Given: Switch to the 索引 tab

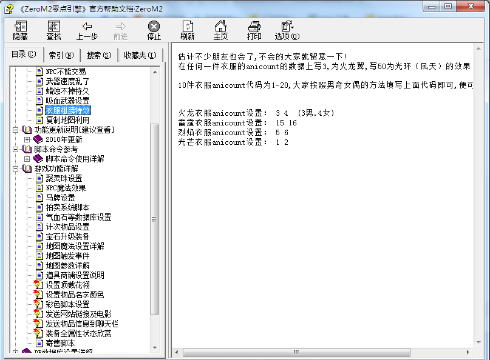Looking at the screenshot, I should (61, 55).
